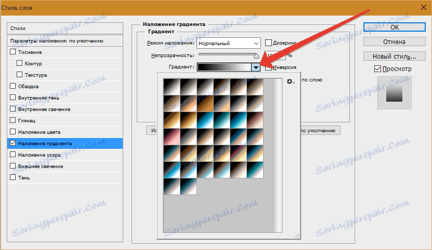Click the gradient preview bar to edit

pyautogui.click(x=224, y=67)
